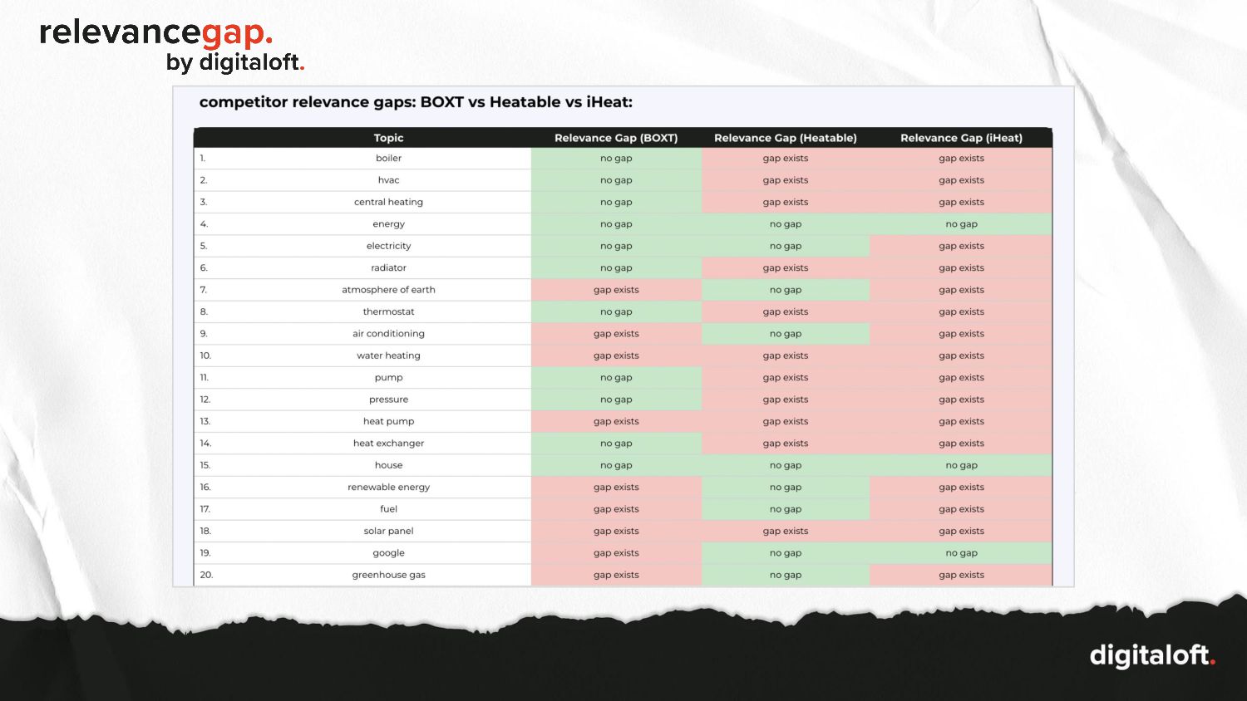This screenshot has height=701, width=1247.
Task: Select the 'boiler' topic cell
Action: point(388,159)
